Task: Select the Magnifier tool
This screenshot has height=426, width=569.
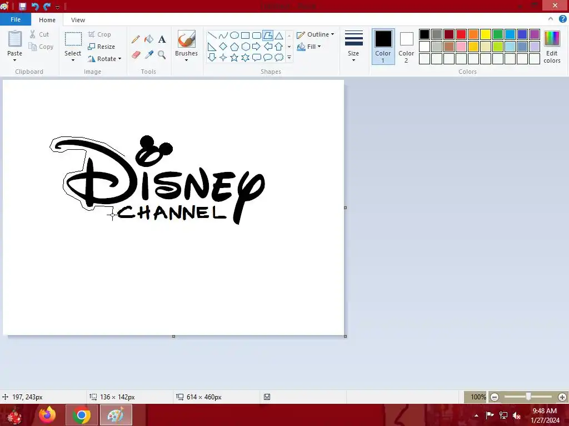Action: 162,55
